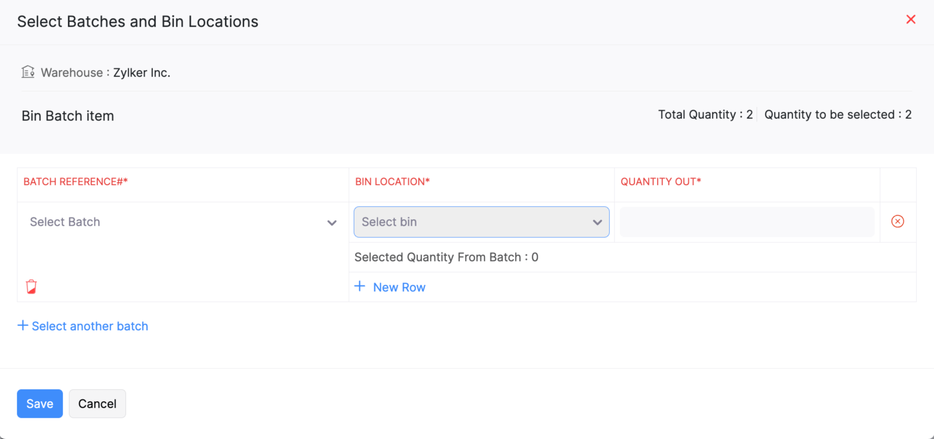Save the batch and bin selections
This screenshot has width=934, height=439.
click(39, 403)
